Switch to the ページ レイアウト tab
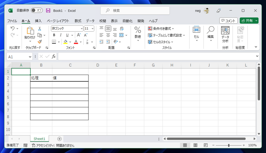The width and height of the screenshot is (266, 153). [58, 21]
